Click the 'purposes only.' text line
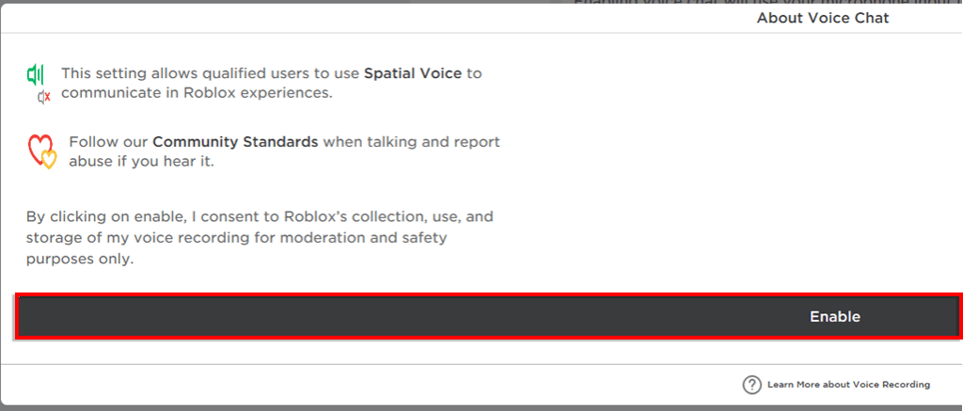 point(80,259)
